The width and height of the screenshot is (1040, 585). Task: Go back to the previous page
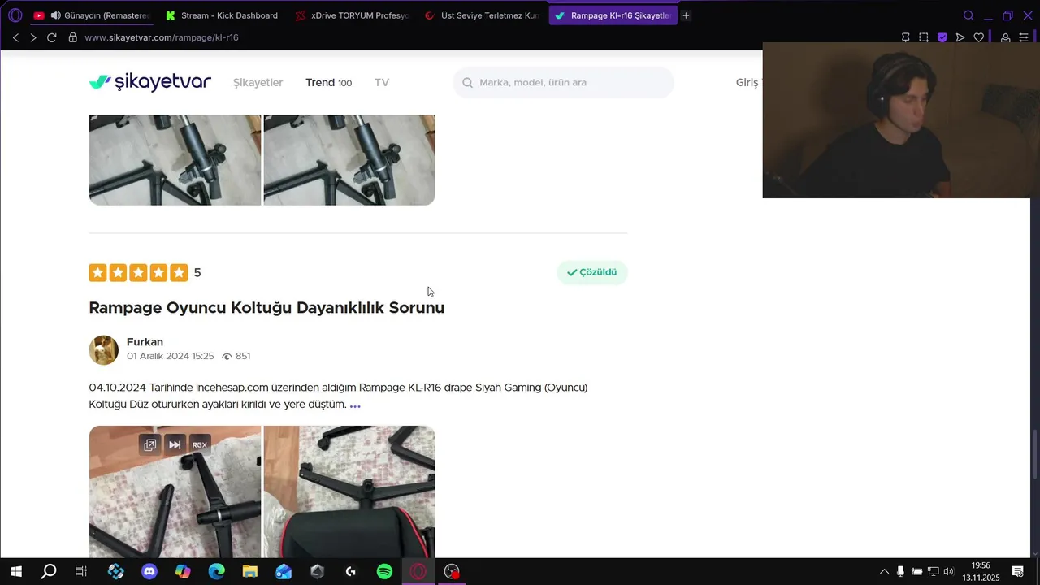pyautogui.click(x=15, y=37)
